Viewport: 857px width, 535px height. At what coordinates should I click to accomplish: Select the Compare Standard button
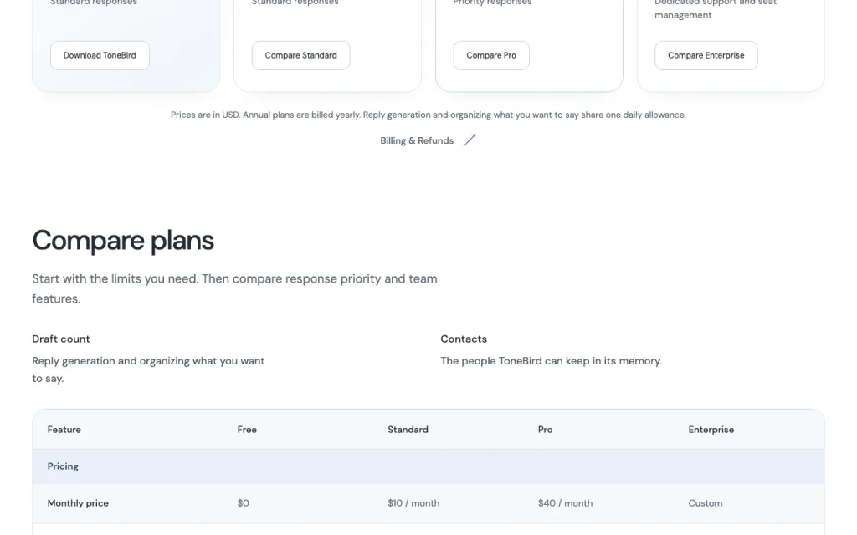pos(300,55)
